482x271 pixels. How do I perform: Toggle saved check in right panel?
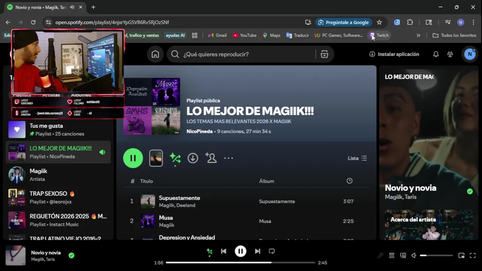(470, 192)
